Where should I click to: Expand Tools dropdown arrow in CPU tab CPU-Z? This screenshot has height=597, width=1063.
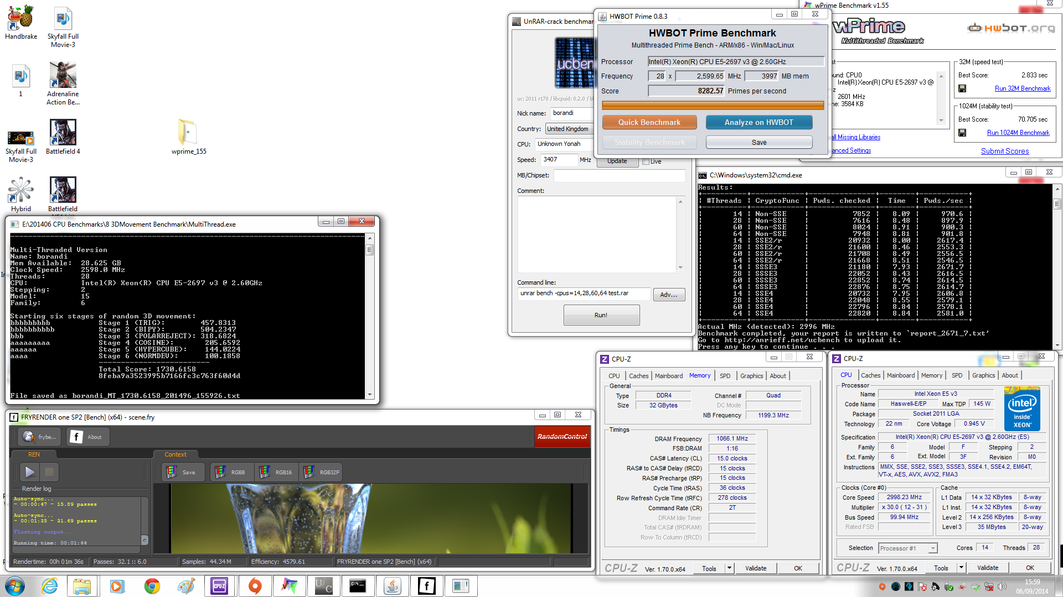tap(961, 568)
